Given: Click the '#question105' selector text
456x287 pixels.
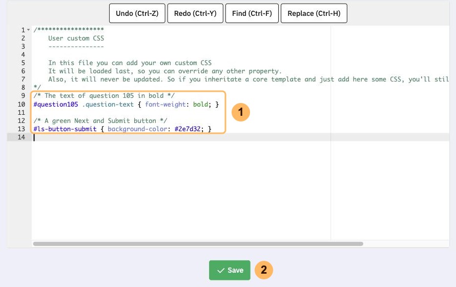Looking at the screenshot, I should pyautogui.click(x=56, y=105).
